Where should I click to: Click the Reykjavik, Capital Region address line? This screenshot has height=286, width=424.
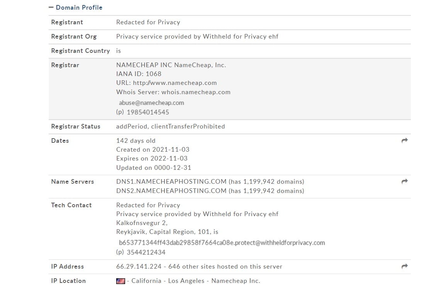[167, 232]
